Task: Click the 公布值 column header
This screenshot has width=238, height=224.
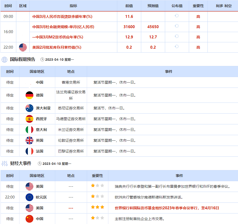Action: click(177, 6)
